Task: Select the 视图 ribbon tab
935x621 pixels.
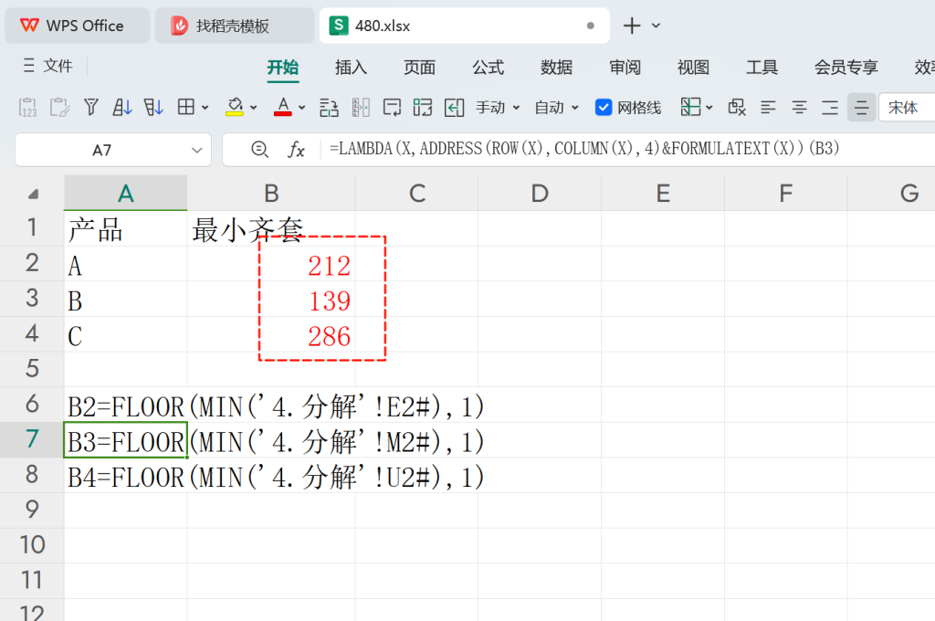Action: coord(694,67)
